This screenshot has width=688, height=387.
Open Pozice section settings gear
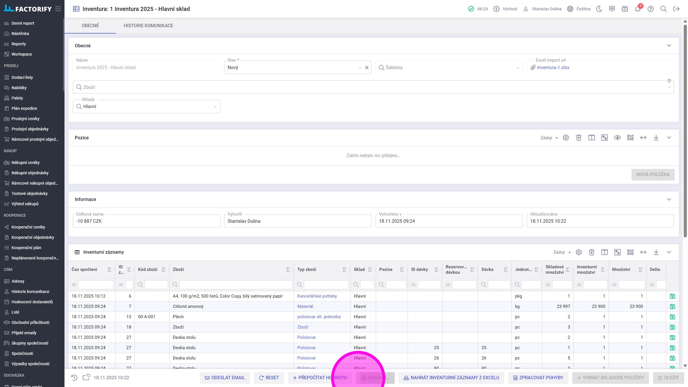[566, 138]
